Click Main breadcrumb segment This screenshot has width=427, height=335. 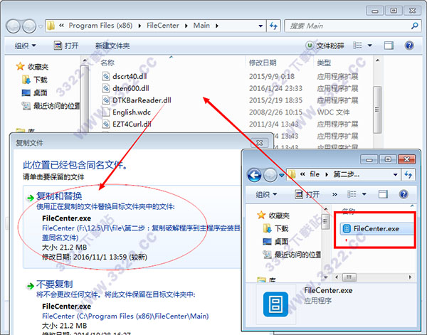tap(201, 26)
